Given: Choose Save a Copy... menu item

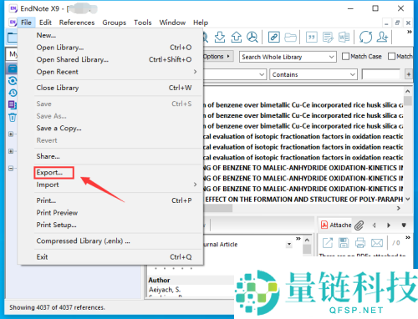Looking at the screenshot, I should [59, 129].
